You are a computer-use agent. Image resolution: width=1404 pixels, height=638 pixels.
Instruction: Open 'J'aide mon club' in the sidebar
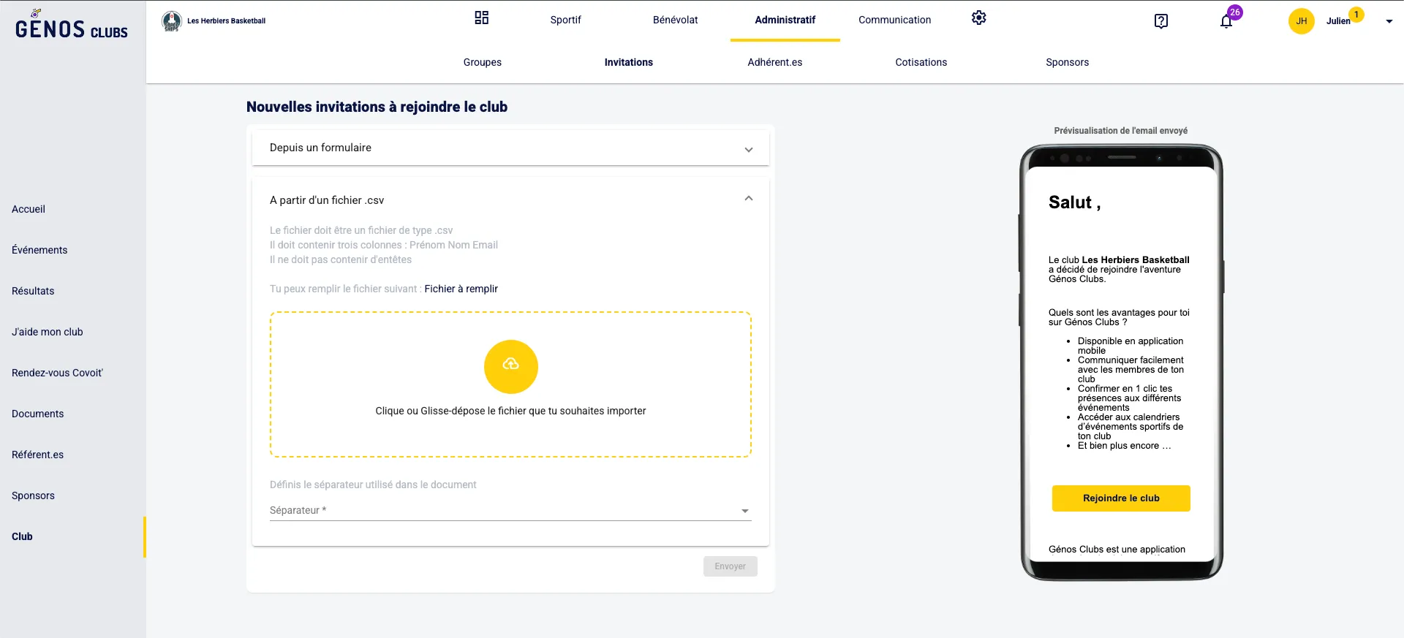(x=48, y=332)
